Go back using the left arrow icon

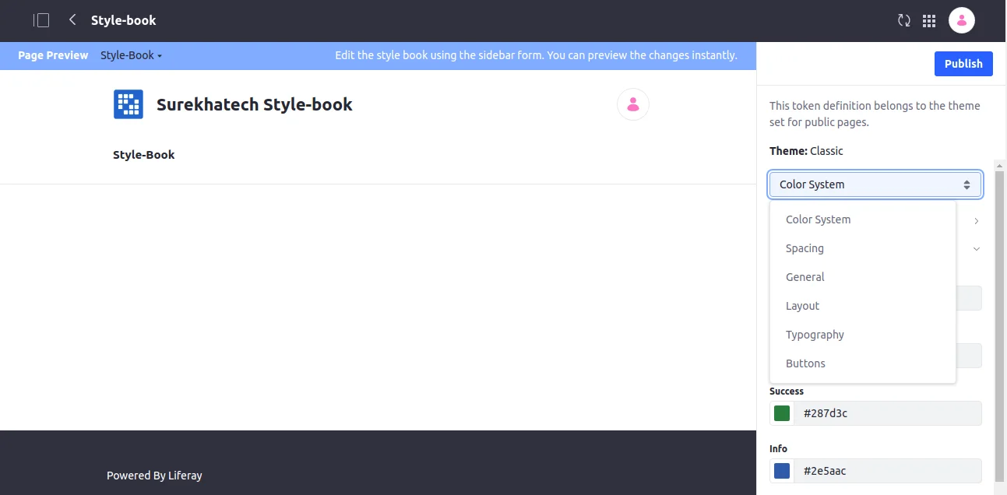[x=72, y=20]
